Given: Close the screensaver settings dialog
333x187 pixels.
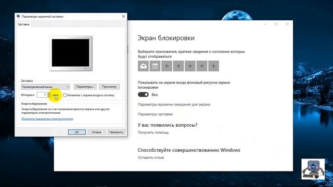Looking at the screenshot, I should [x=123, y=16].
